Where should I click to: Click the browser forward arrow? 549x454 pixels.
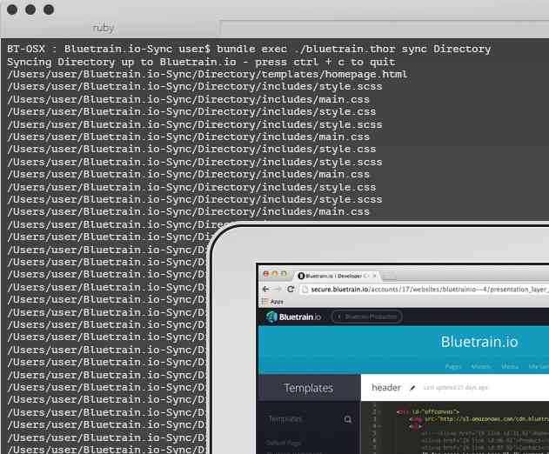click(278, 289)
